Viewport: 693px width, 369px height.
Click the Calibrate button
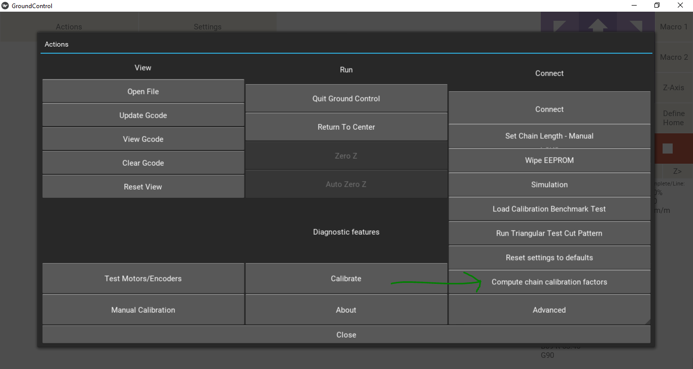[346, 279]
